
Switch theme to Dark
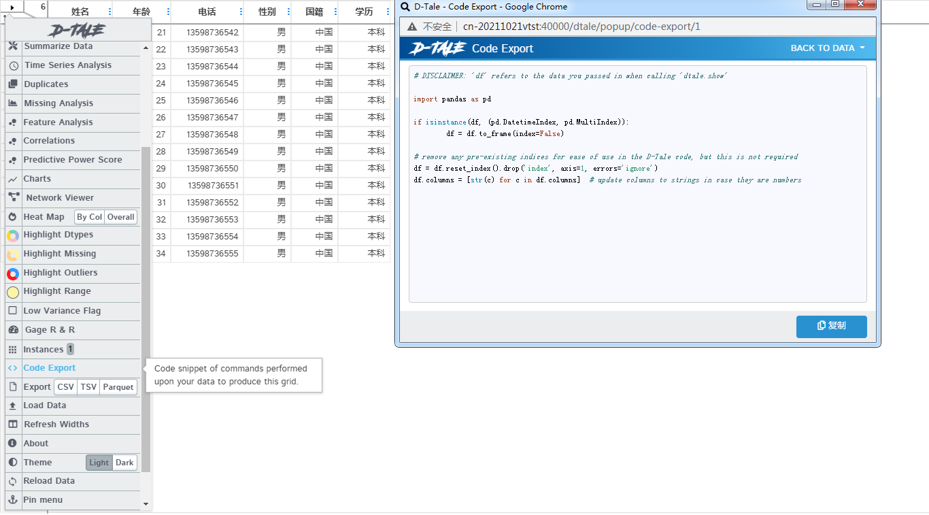[x=124, y=463]
